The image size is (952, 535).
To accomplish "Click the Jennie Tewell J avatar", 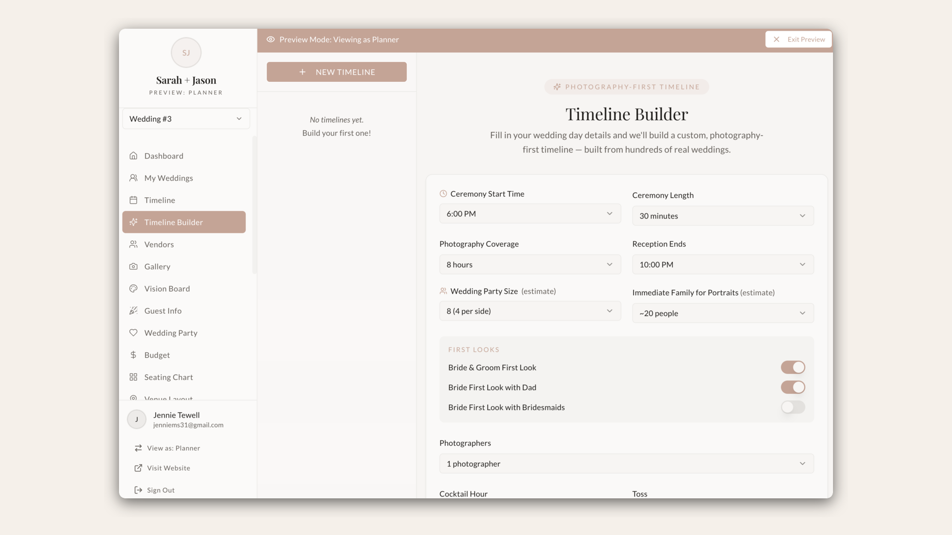I will [137, 419].
